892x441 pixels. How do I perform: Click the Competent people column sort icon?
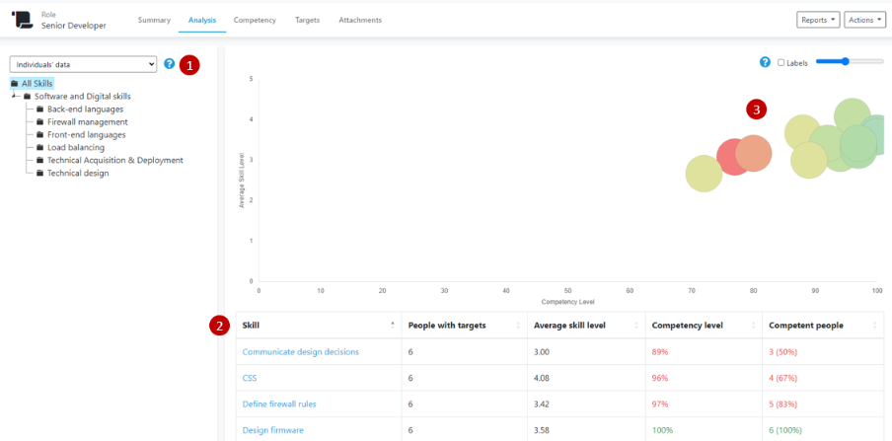pyautogui.click(x=874, y=325)
